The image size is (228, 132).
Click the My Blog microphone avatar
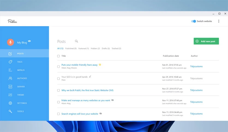point(10,42)
